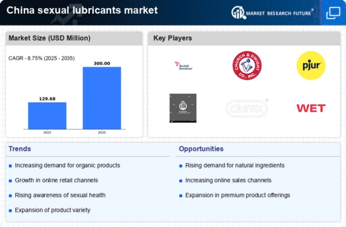Screen dimensions: 346x227
Task: Click 'Increasing online sales channels'
Action: point(228,180)
